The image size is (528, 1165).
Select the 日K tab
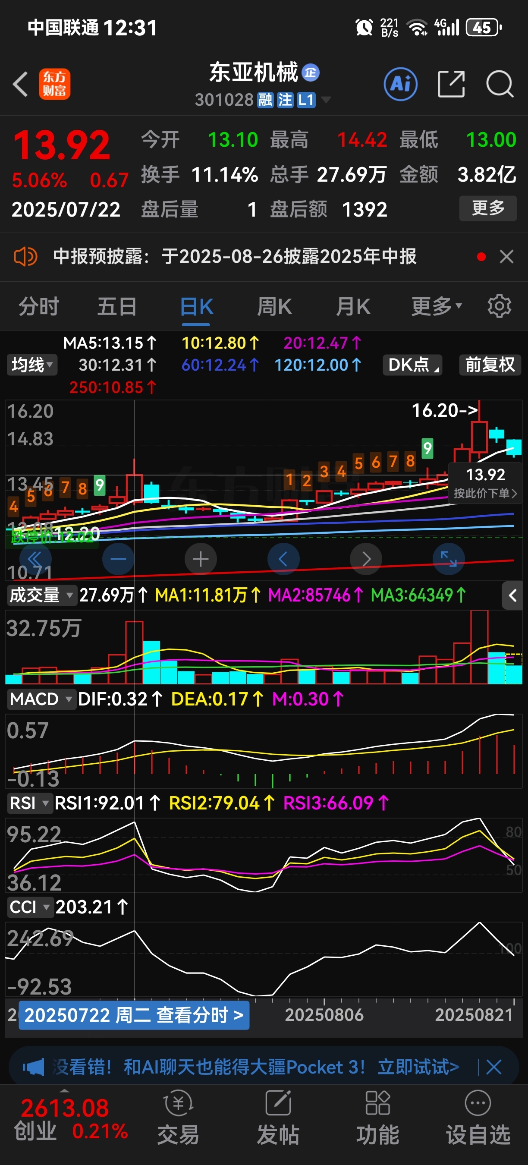point(196,306)
